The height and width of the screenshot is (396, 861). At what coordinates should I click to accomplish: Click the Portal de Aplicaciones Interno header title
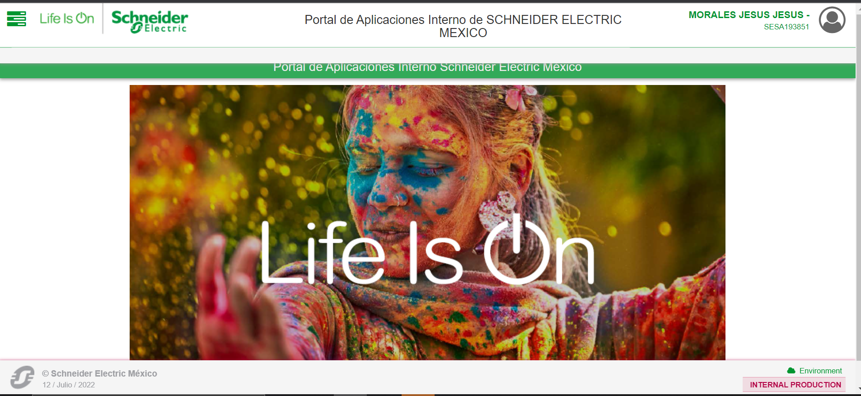pyautogui.click(x=463, y=26)
